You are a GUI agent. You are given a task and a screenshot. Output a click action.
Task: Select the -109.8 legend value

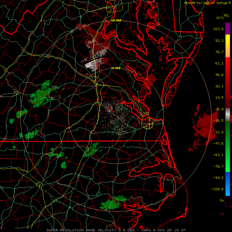(x=217, y=189)
